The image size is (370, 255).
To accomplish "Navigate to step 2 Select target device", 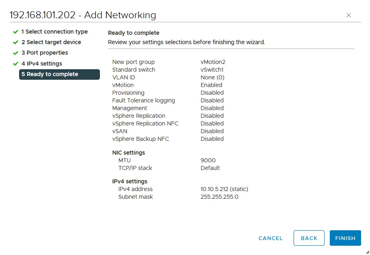I will (x=52, y=42).
